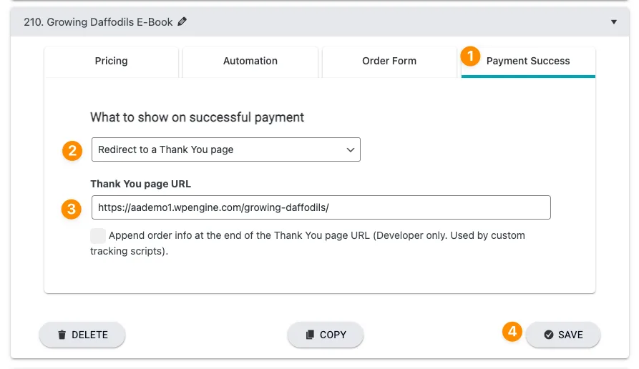This screenshot has height=369, width=639.
Task: Click orange step 1 badge
Action: (470, 56)
